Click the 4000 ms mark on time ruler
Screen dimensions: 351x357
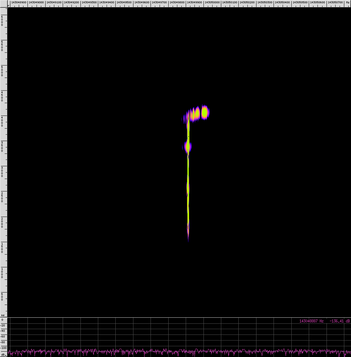pos(2,121)
